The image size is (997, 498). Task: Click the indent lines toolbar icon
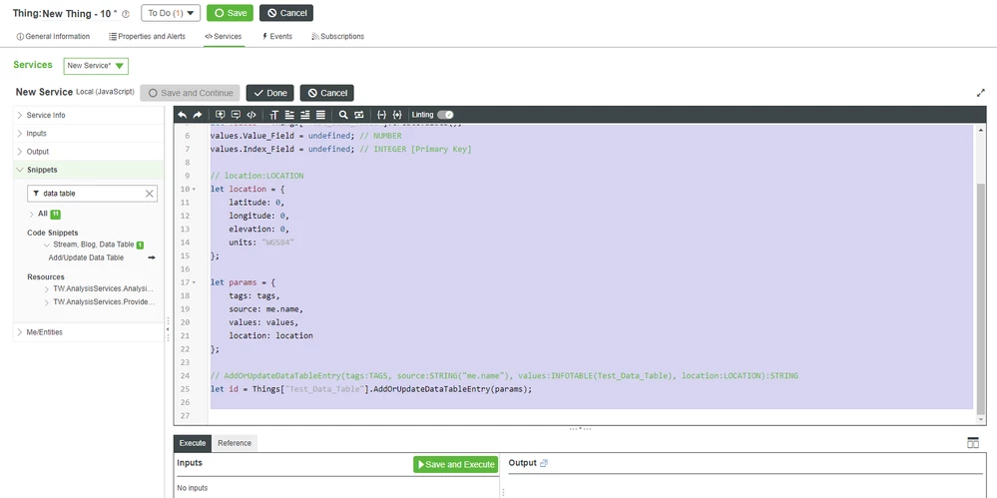pos(305,115)
